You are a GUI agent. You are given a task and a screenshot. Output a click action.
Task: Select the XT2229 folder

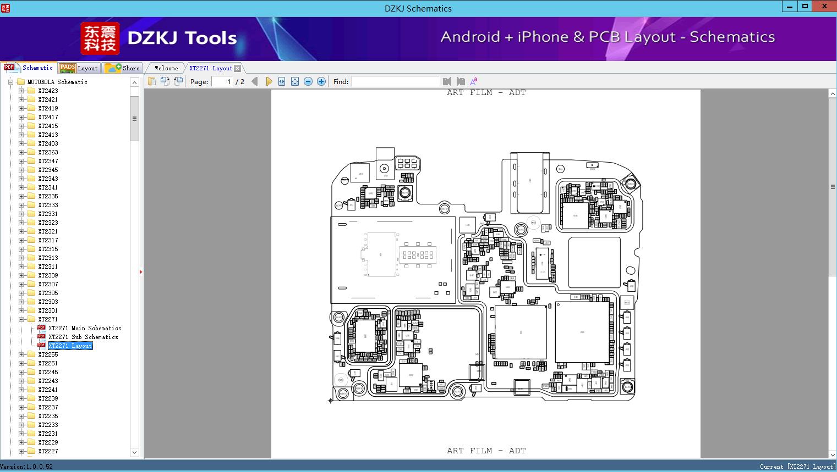[48, 442]
